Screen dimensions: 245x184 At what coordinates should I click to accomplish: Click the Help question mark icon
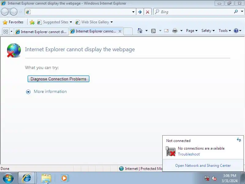tap(236, 31)
